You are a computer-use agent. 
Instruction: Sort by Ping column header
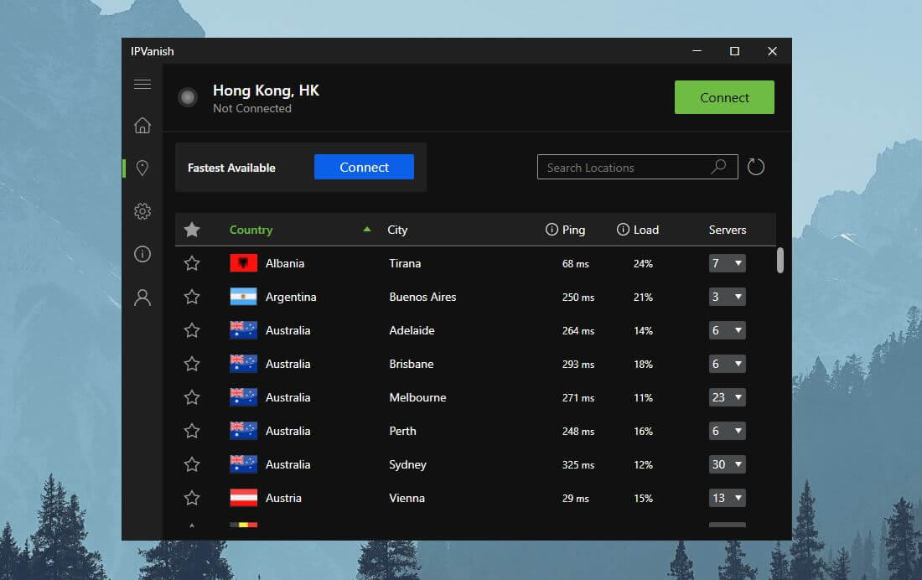coord(573,230)
